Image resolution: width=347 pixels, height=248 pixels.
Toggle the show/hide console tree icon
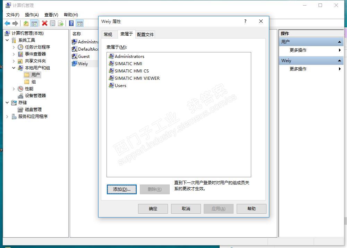click(34, 23)
